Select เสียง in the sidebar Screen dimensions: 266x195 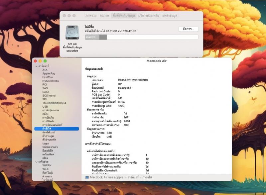coord(45,158)
